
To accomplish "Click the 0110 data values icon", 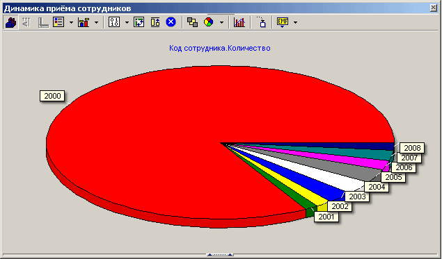I will (x=114, y=22).
